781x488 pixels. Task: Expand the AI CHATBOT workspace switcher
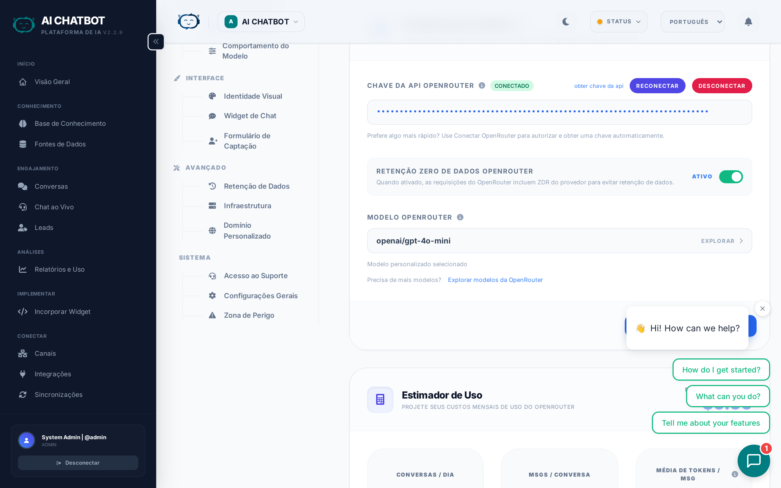[261, 22]
